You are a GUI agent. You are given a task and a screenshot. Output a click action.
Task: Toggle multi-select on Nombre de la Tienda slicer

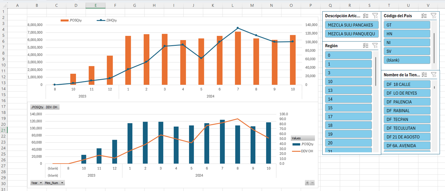pos(424,75)
